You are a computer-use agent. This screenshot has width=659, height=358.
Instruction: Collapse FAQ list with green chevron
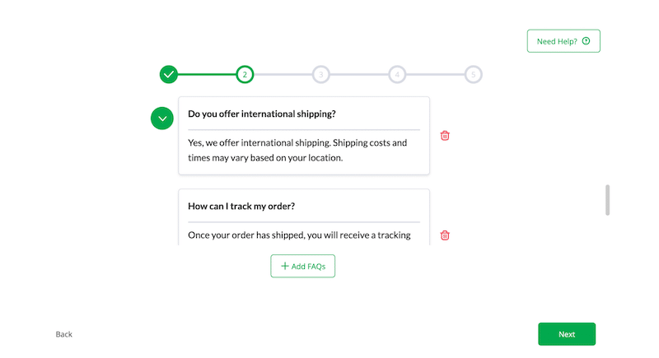click(162, 119)
